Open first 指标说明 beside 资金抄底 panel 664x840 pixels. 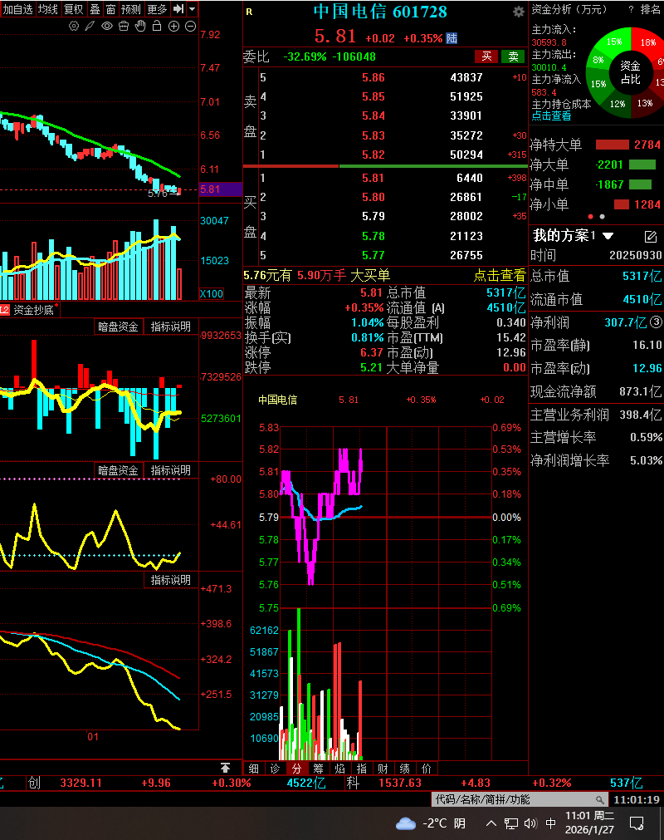click(x=171, y=327)
